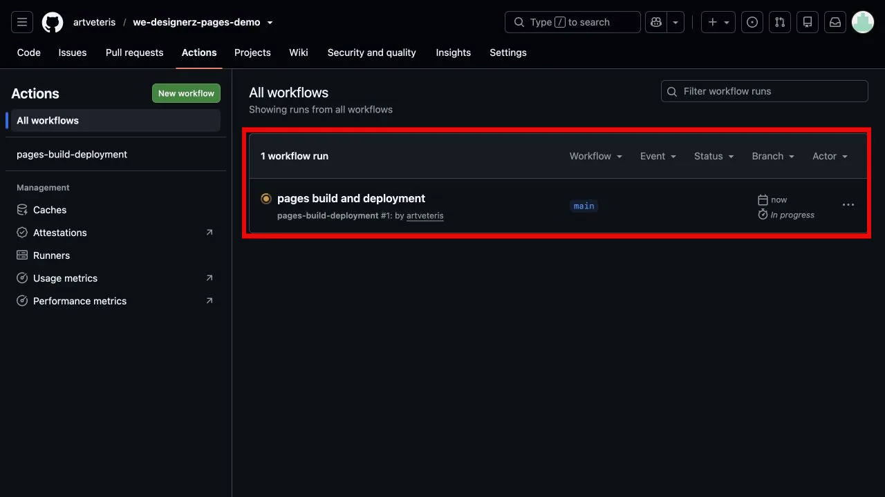Open the Status filter dropdown
The height and width of the screenshot is (497, 885).
[x=714, y=156]
